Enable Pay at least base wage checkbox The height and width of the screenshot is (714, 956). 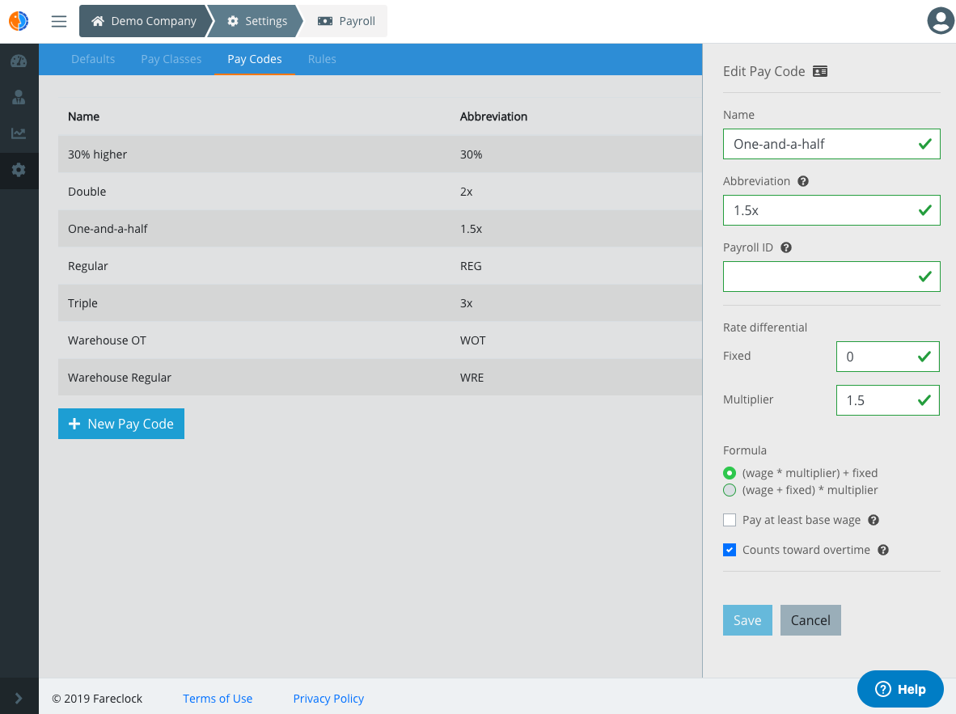[730, 520]
